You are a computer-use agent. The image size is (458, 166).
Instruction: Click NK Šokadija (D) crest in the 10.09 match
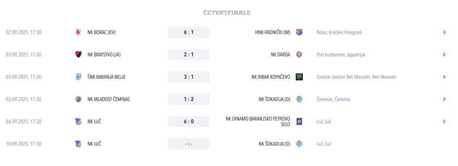tap(299, 144)
